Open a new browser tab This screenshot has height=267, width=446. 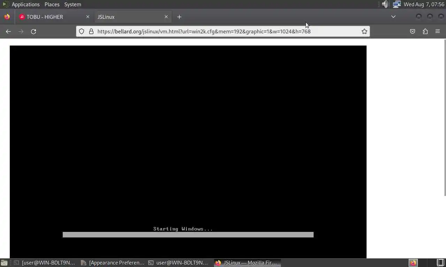pyautogui.click(x=179, y=17)
